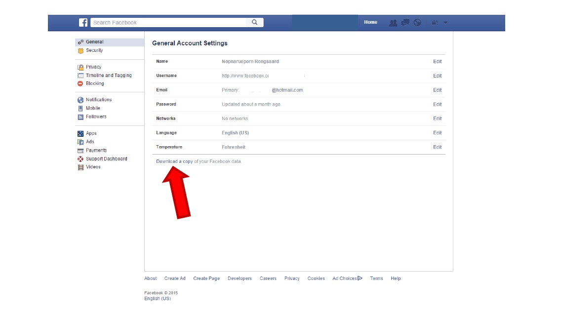Viewport: 561px width, 316px height.
Task: Open Videos settings label in sidebar
Action: coord(93,167)
